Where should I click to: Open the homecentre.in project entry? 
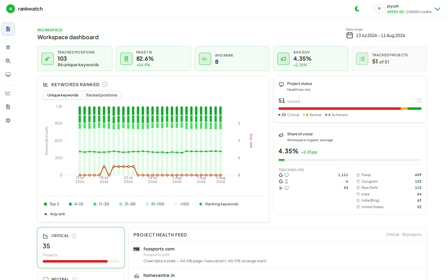(x=159, y=275)
